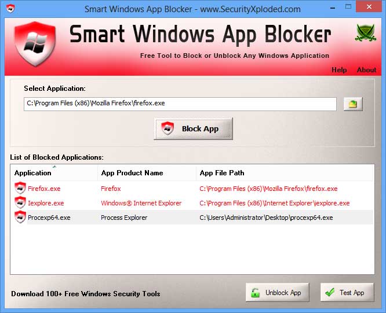Screen dimensions: 386x313
Task: Sort by Application column header
Action: (33, 173)
